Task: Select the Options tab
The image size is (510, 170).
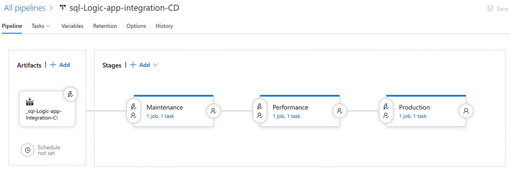Action: [x=136, y=26]
